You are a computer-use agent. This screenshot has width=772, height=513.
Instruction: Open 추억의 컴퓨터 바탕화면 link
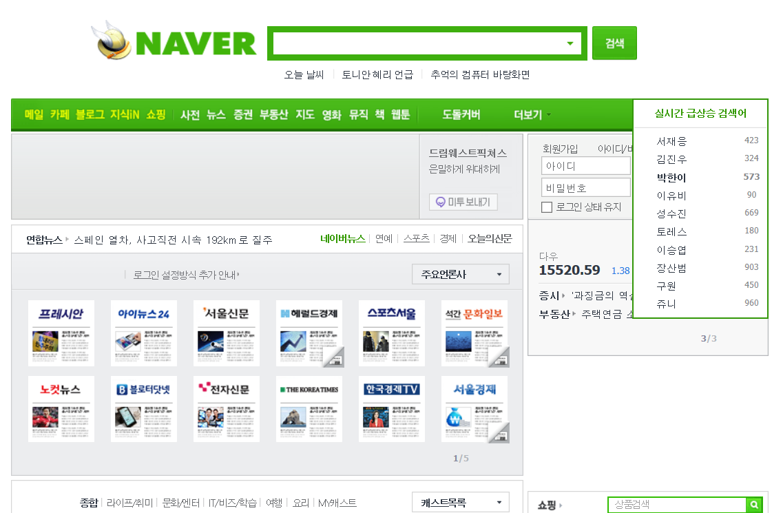pos(480,75)
